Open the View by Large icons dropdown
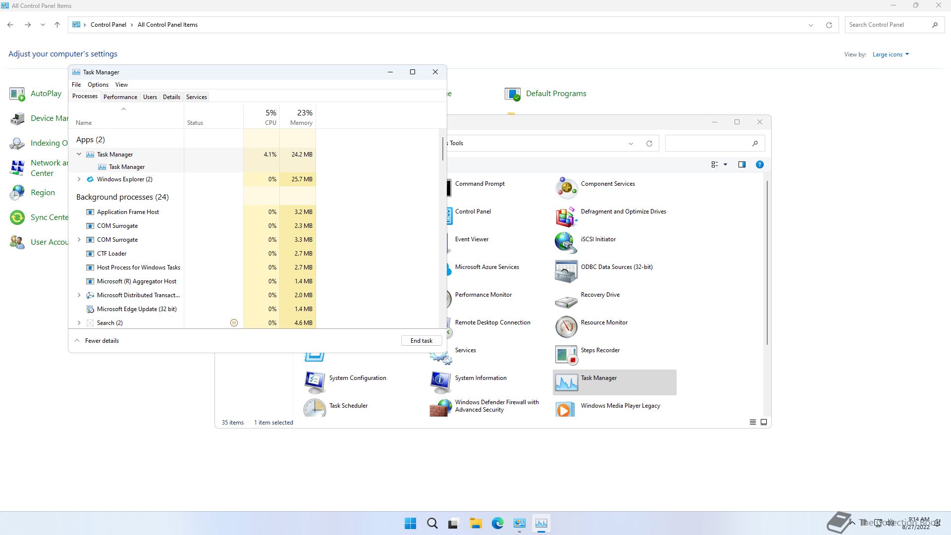Viewport: 951px width, 535px height. [891, 54]
